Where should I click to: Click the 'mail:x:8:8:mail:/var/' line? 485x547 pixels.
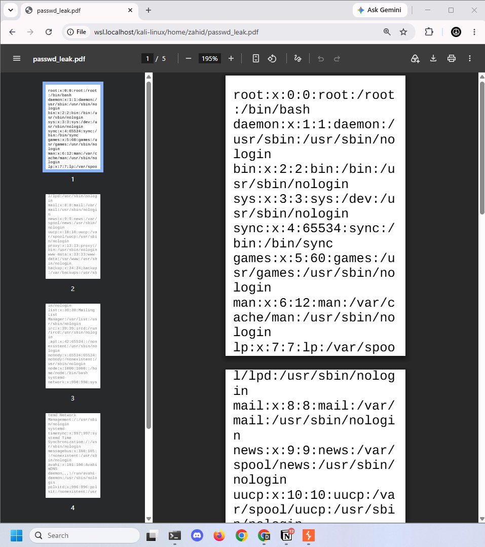(314, 406)
